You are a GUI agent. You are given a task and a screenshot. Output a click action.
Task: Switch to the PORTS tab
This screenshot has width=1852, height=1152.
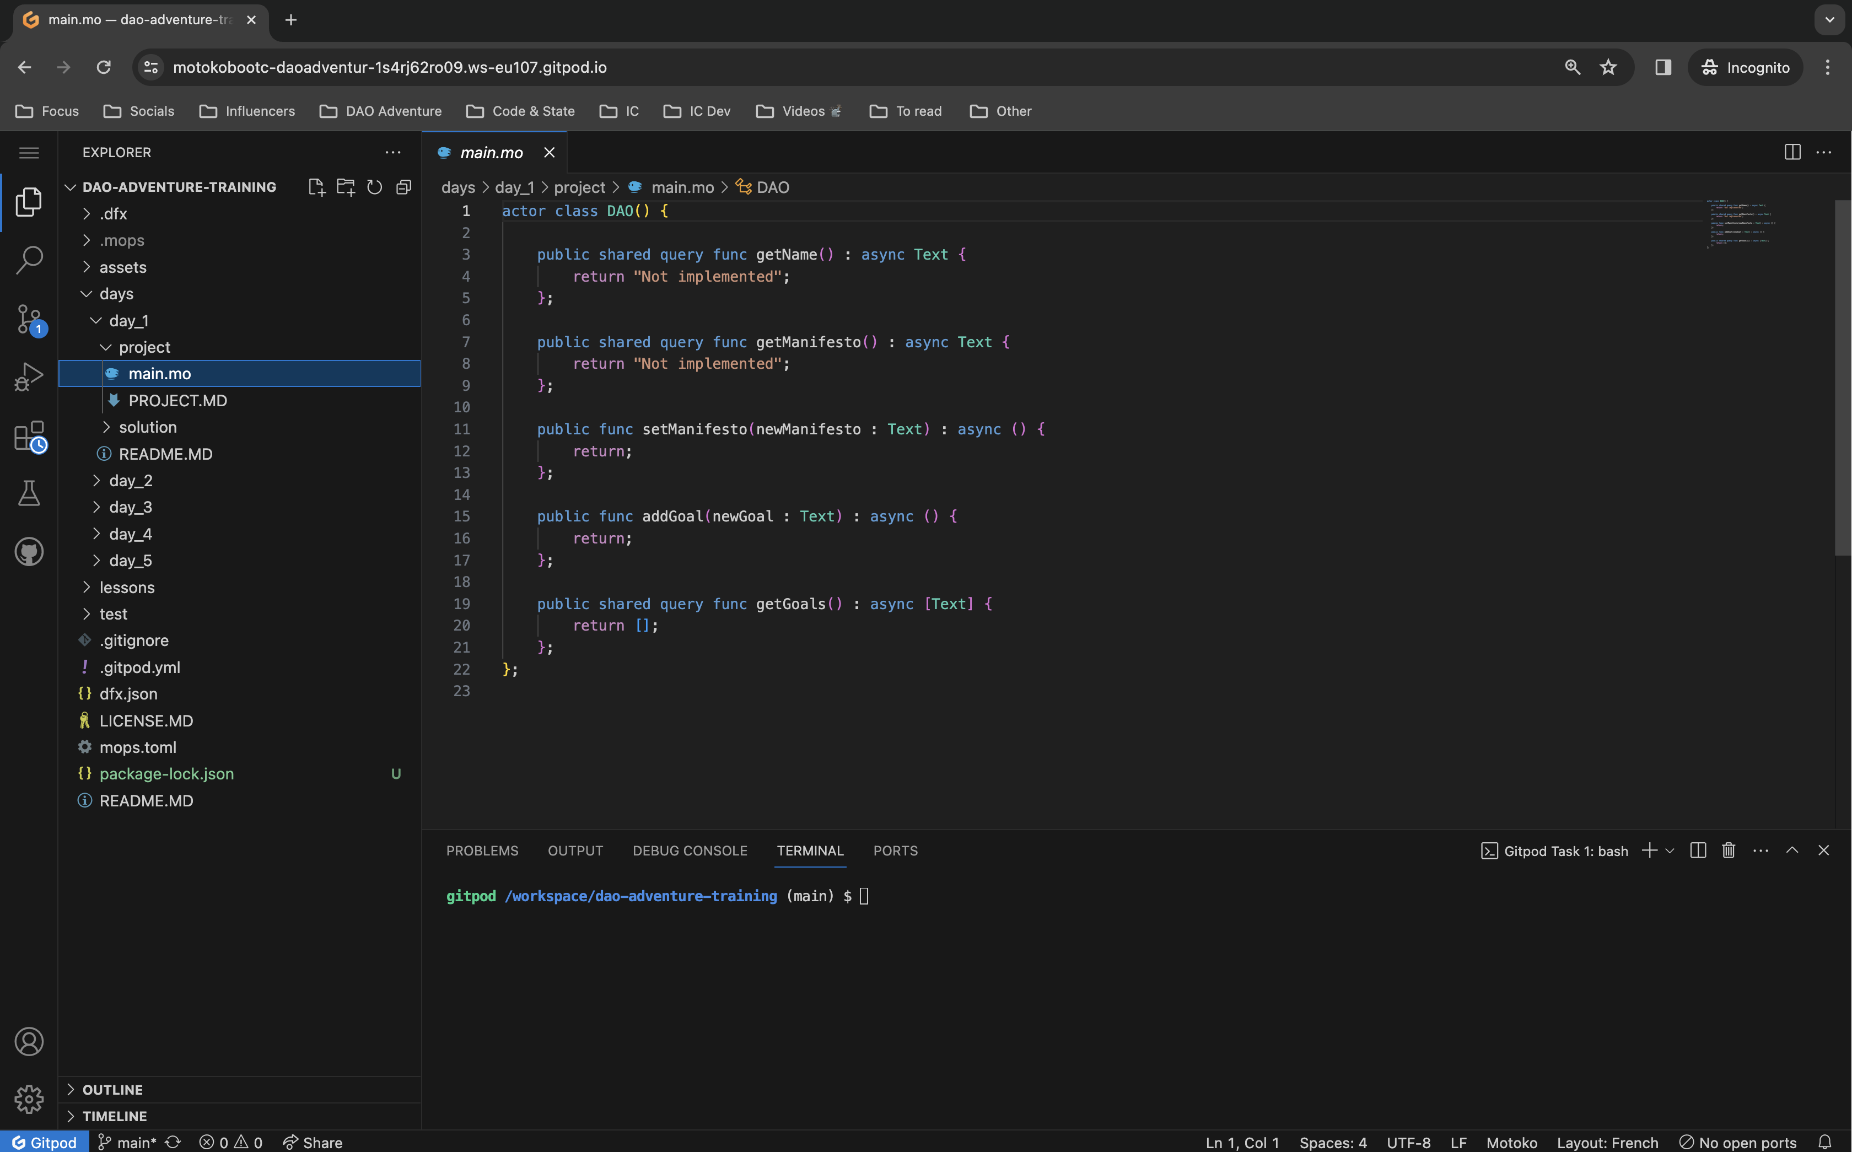coord(895,850)
